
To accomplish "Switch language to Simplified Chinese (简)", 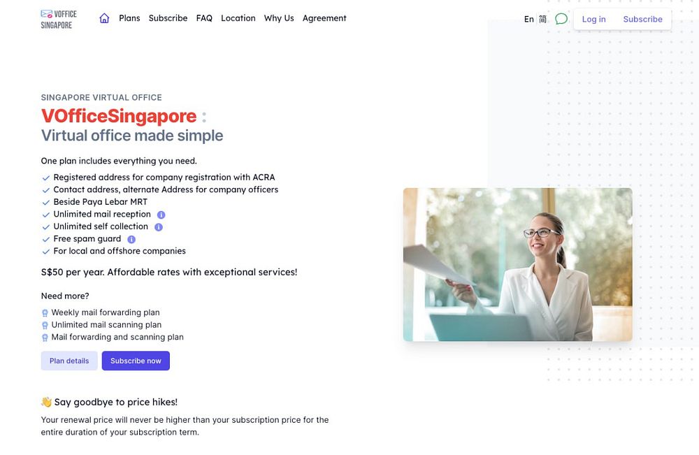I will 542,19.
